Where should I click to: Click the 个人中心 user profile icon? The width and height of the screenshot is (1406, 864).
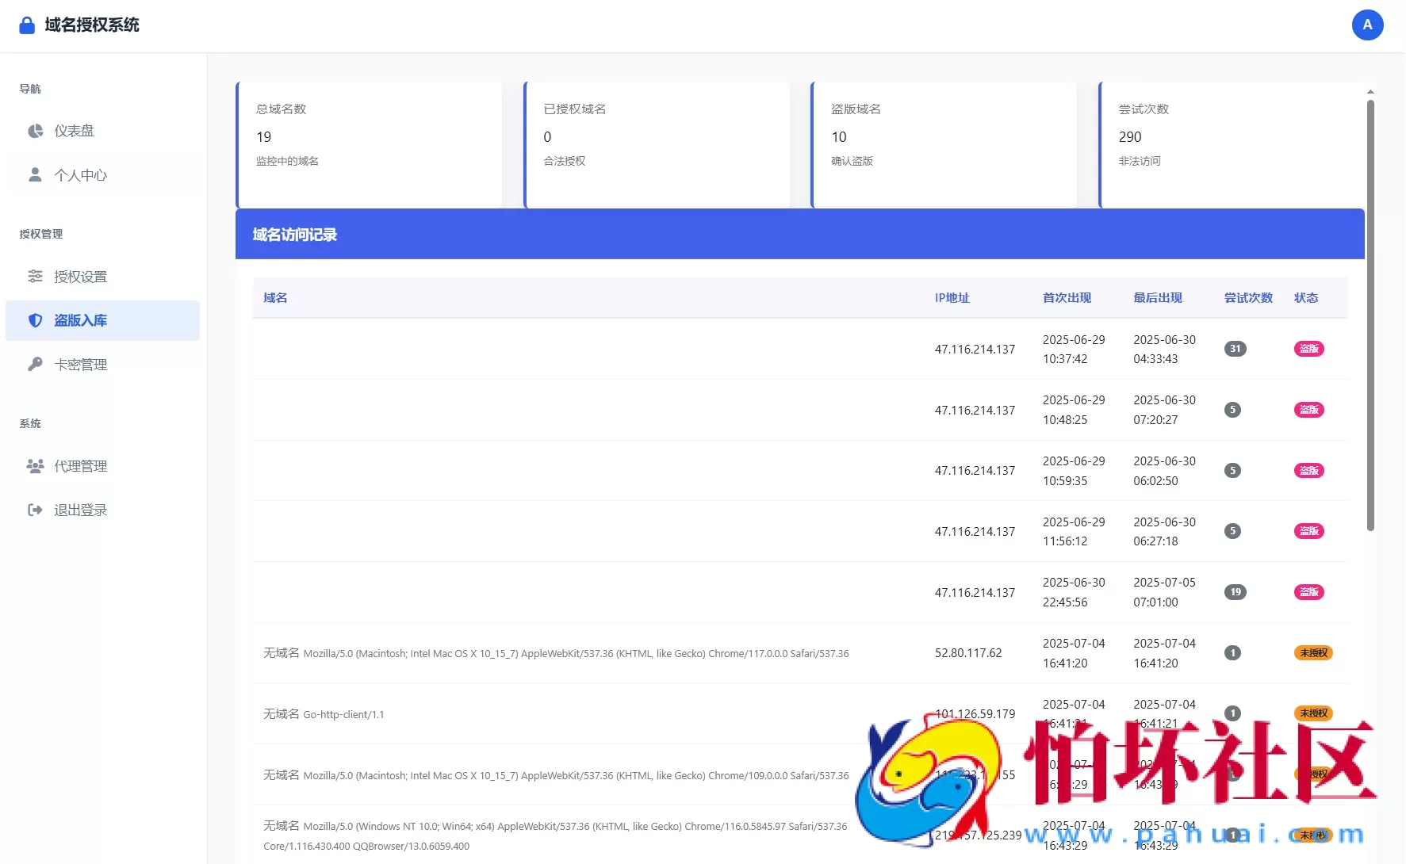click(35, 175)
